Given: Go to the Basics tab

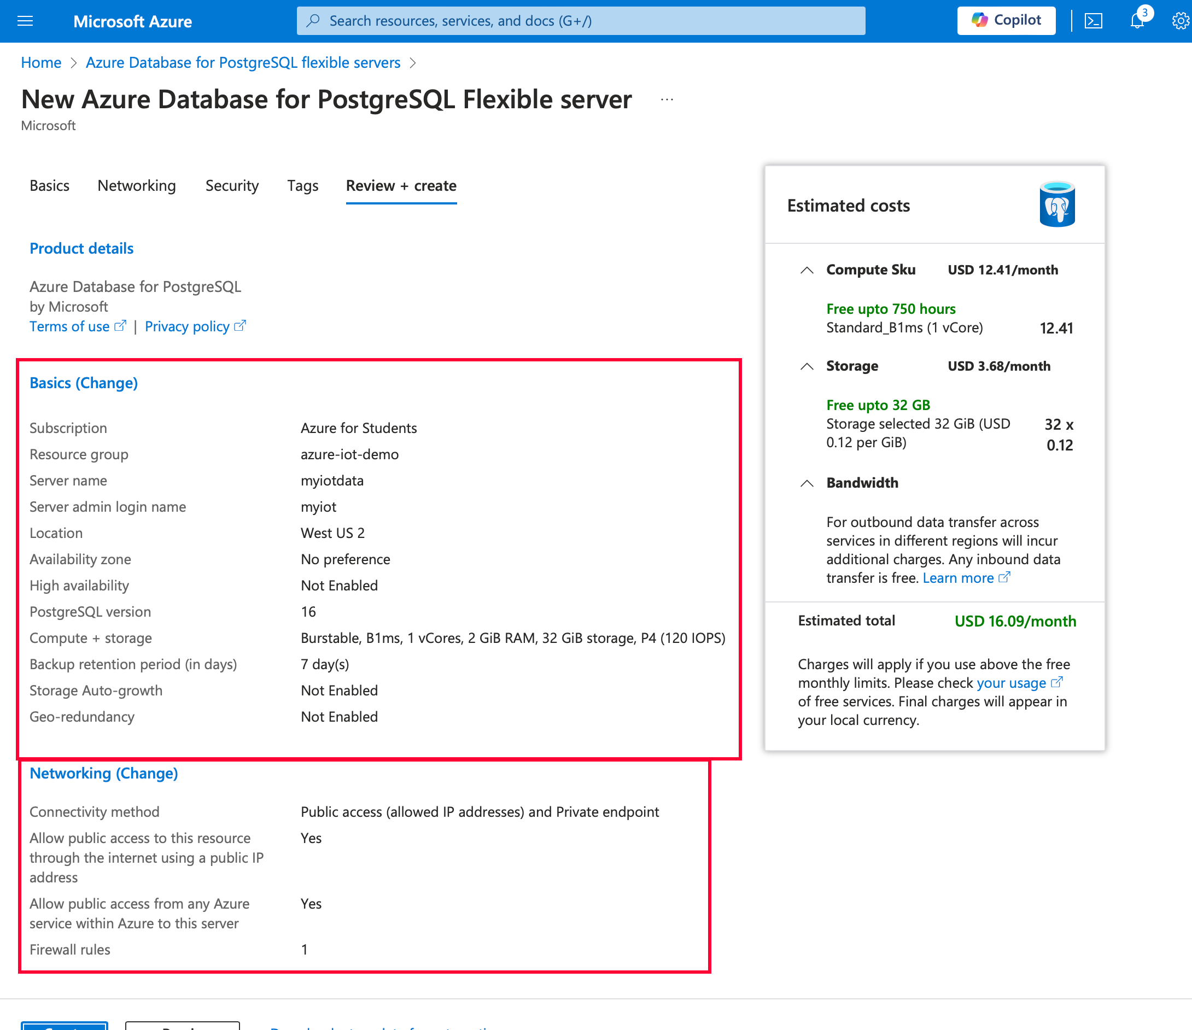Looking at the screenshot, I should pos(49,186).
